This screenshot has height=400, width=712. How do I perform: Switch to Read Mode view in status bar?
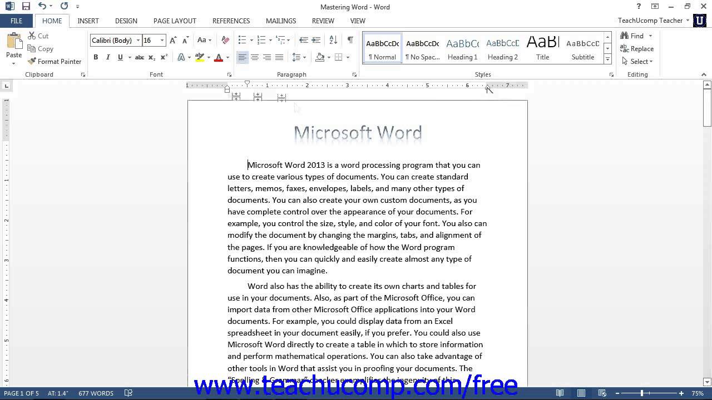(560, 393)
